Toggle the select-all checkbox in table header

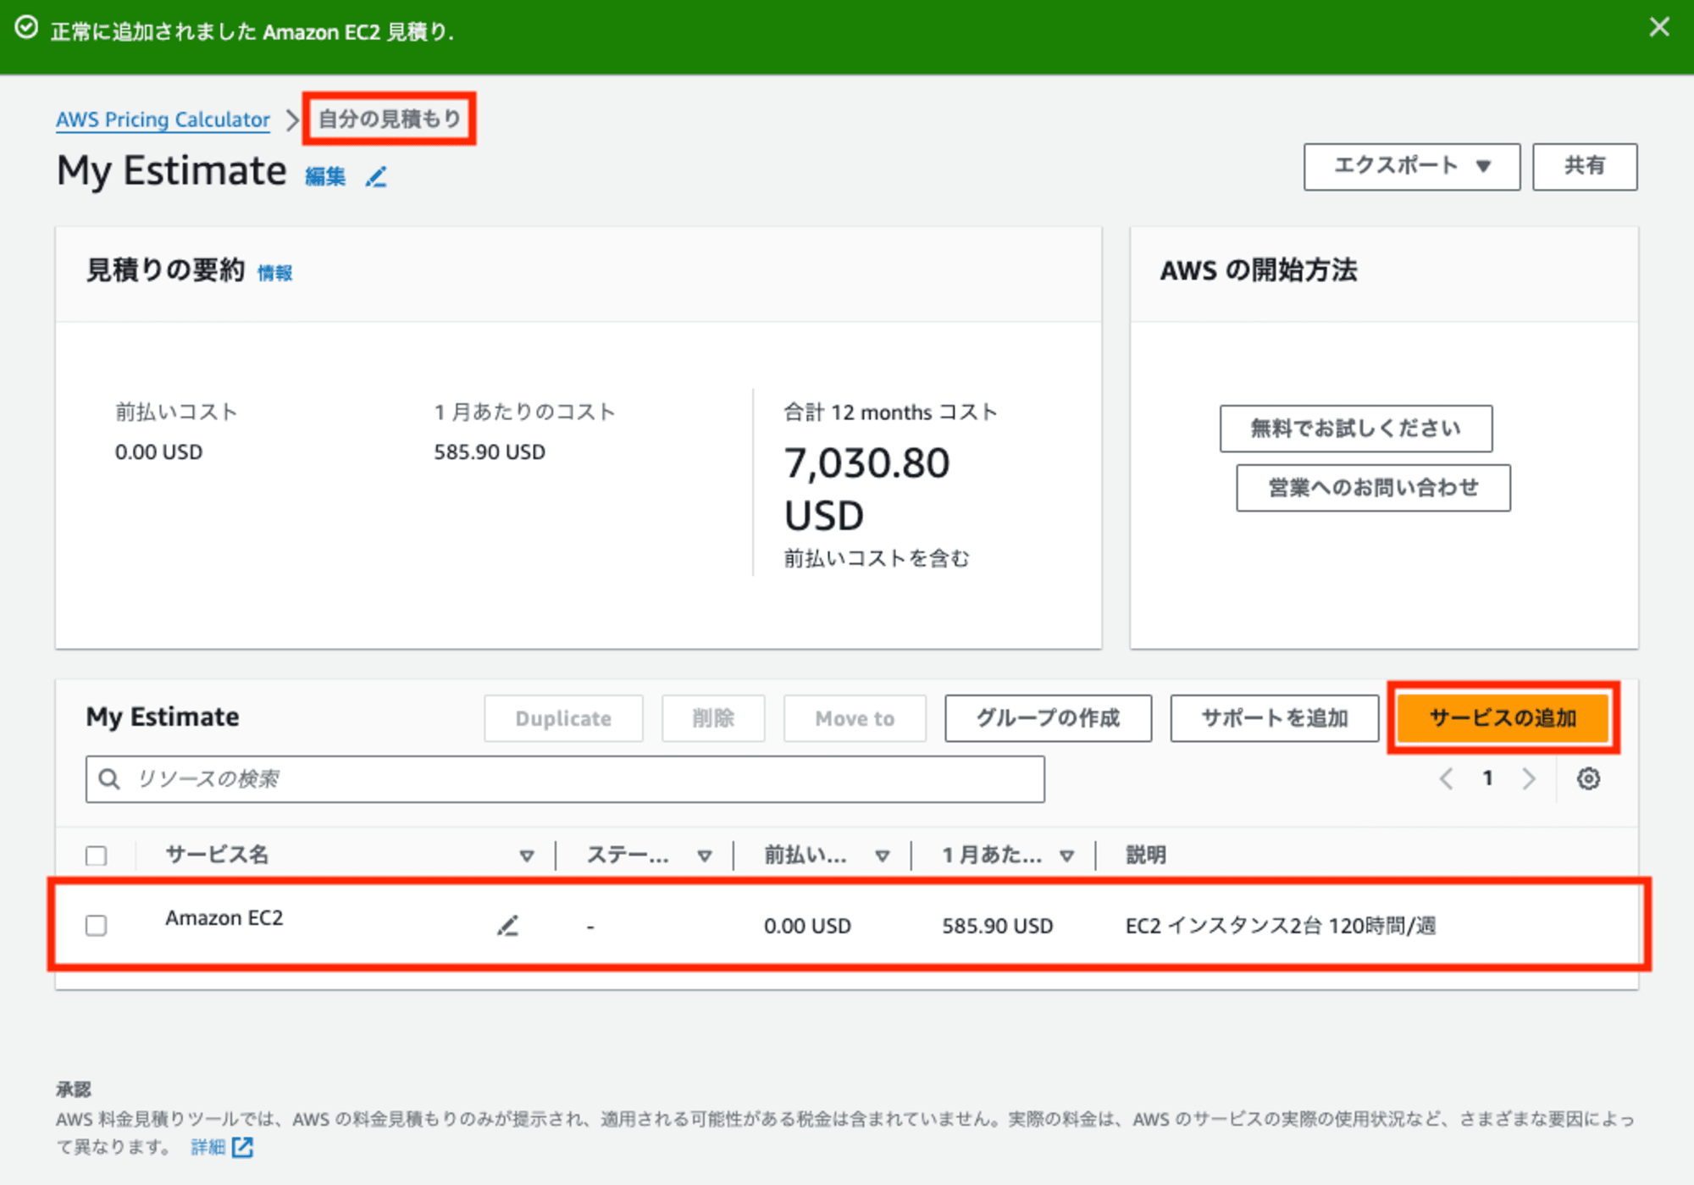coord(97,856)
